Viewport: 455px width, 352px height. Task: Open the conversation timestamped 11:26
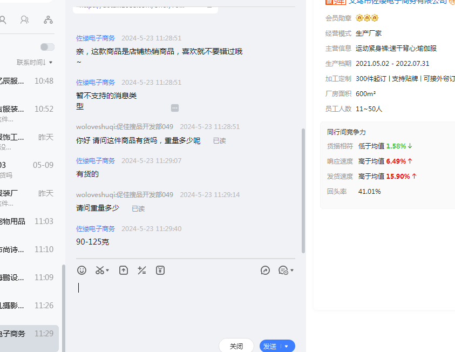tap(27, 306)
